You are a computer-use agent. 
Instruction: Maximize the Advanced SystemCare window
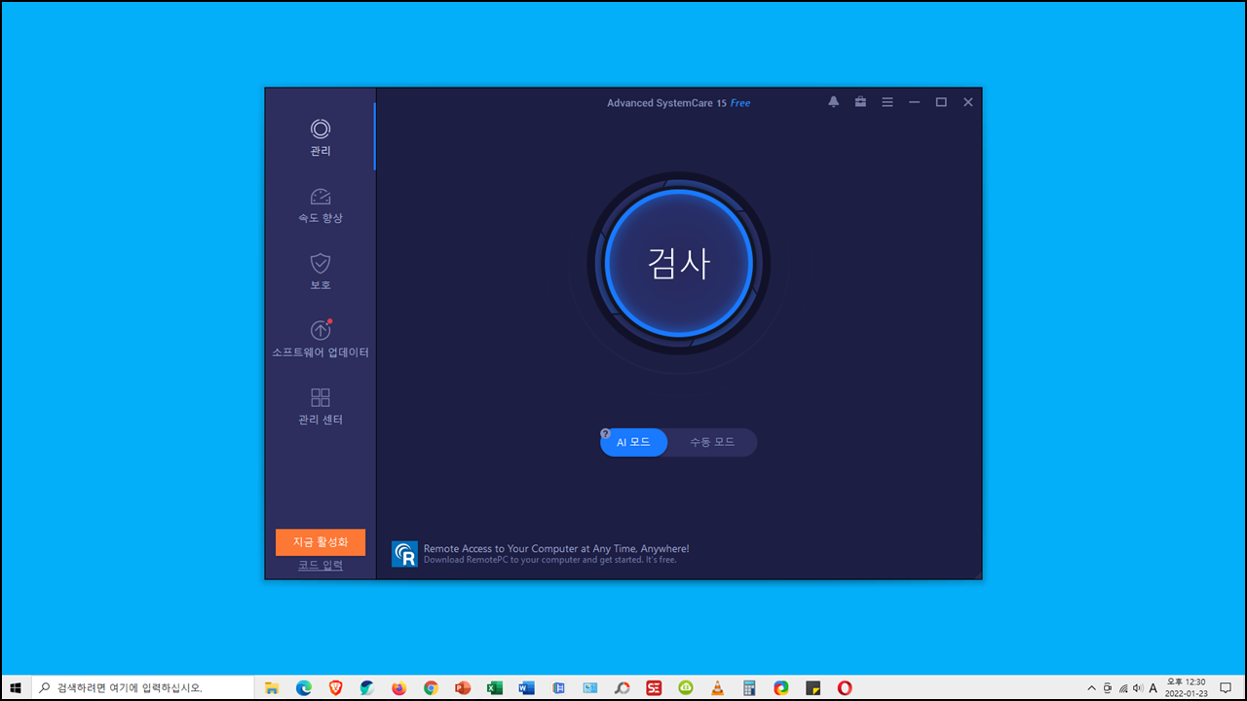point(941,102)
